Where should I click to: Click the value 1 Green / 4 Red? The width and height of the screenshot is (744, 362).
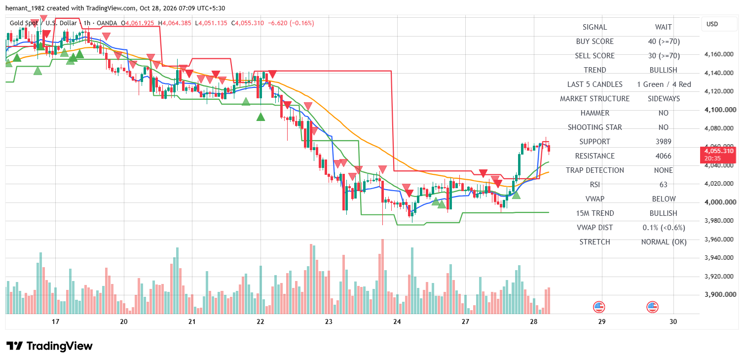[x=664, y=84]
